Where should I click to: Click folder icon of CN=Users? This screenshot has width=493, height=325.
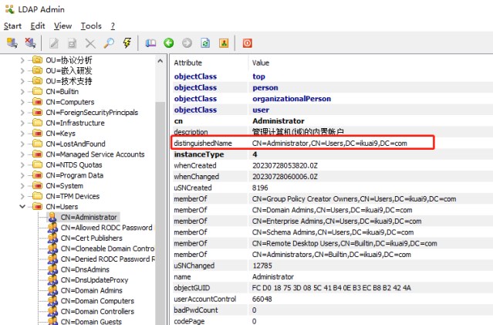click(37, 207)
